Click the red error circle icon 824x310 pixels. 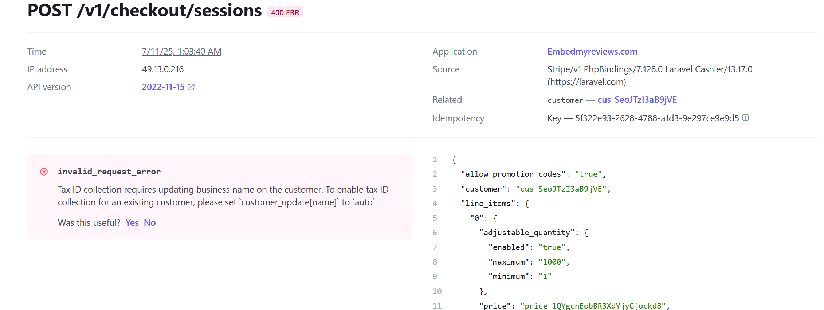[44, 172]
